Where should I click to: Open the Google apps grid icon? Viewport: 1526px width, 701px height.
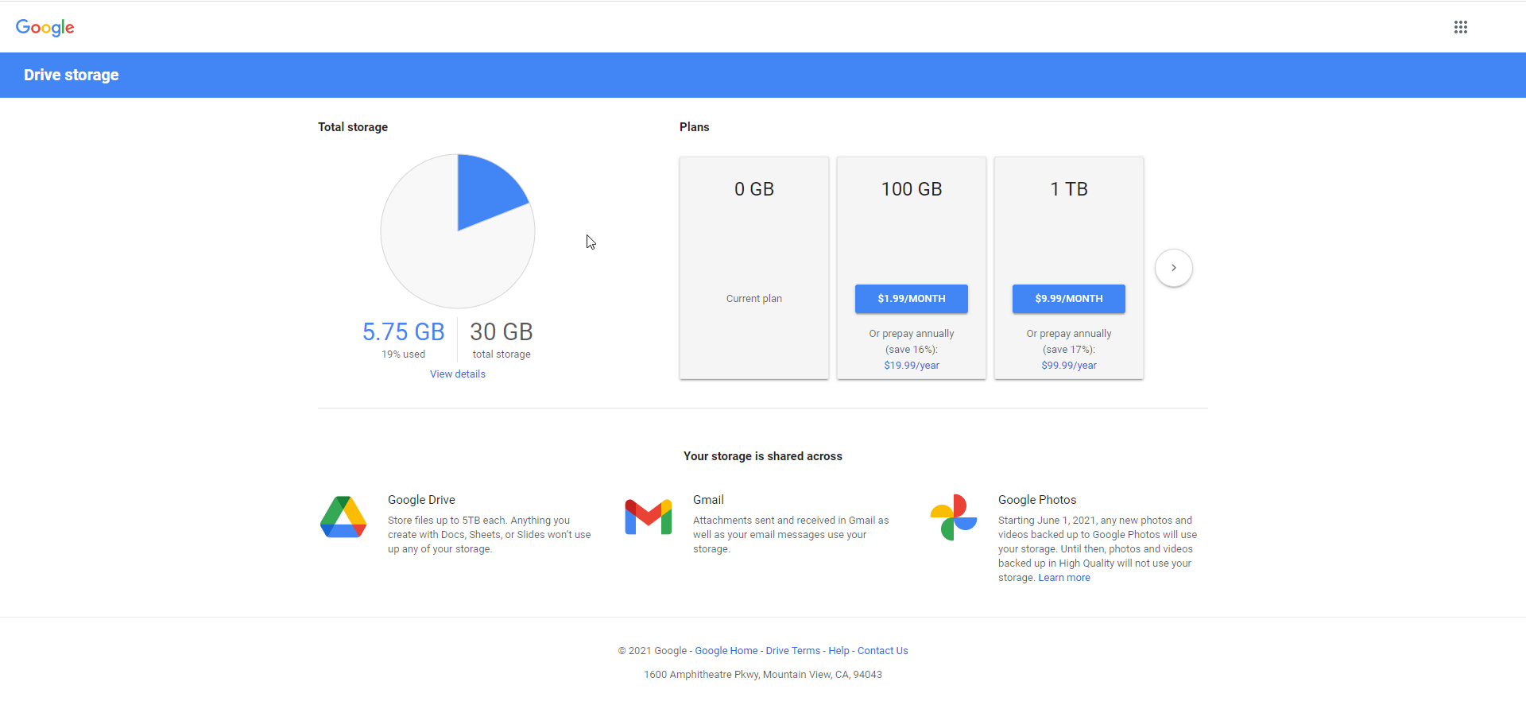(1460, 27)
